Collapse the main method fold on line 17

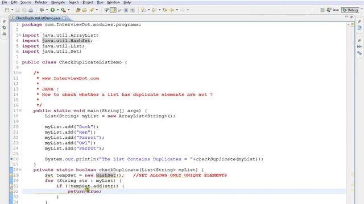pyautogui.click(x=20, y=110)
